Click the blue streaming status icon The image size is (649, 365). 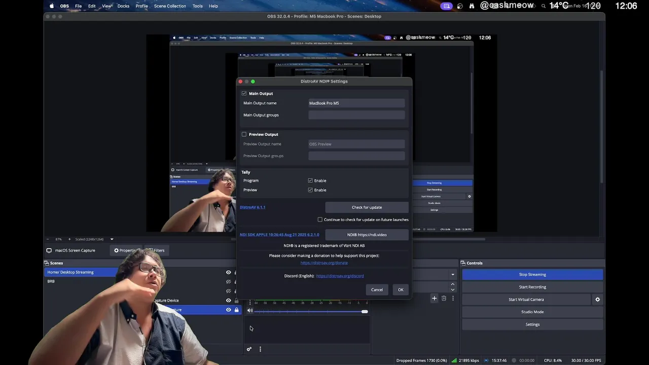point(486,360)
